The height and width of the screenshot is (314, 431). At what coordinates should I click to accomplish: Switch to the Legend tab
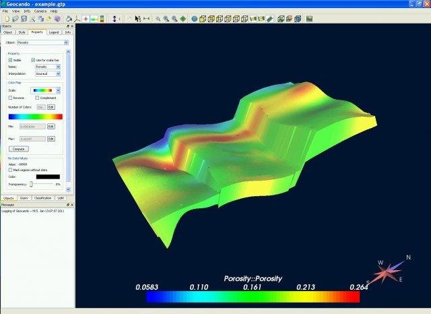(x=54, y=32)
